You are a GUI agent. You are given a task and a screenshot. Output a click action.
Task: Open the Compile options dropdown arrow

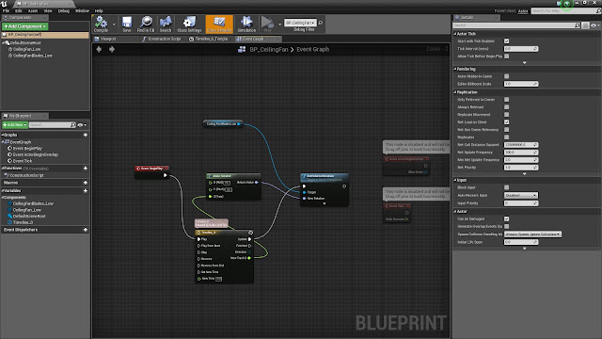click(x=114, y=24)
